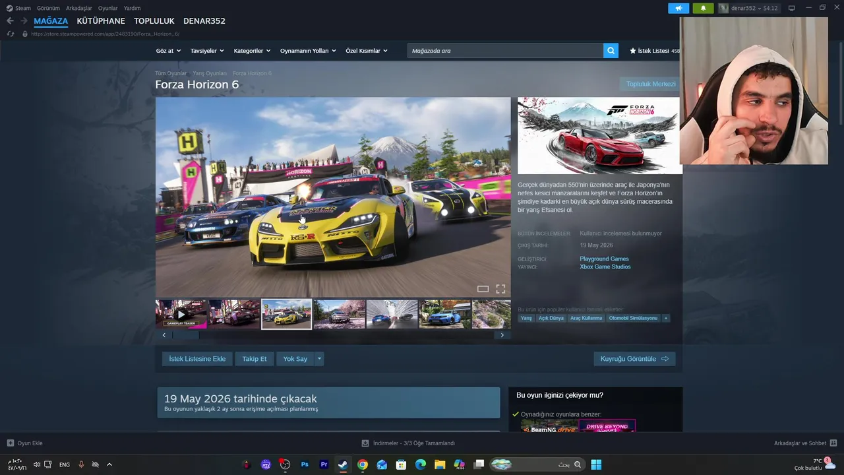This screenshot has height=475, width=844.
Task: Switch to the KÜTÜPHANE tab
Action: pyautogui.click(x=101, y=21)
